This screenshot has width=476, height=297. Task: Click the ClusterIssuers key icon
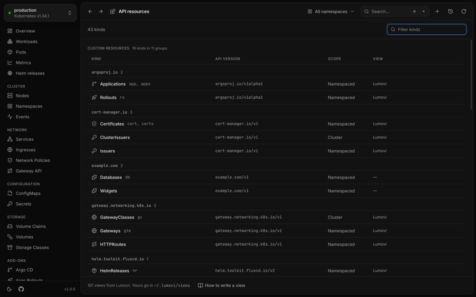pos(94,137)
